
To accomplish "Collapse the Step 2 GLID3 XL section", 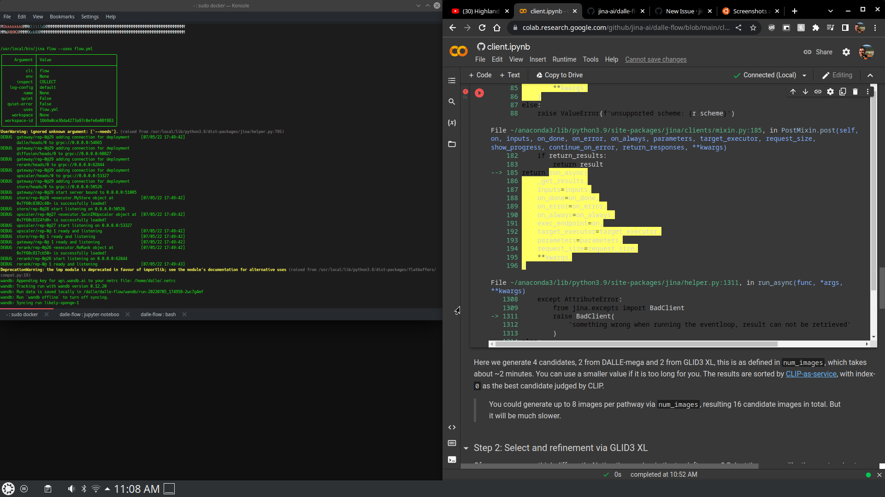I will tap(466, 448).
